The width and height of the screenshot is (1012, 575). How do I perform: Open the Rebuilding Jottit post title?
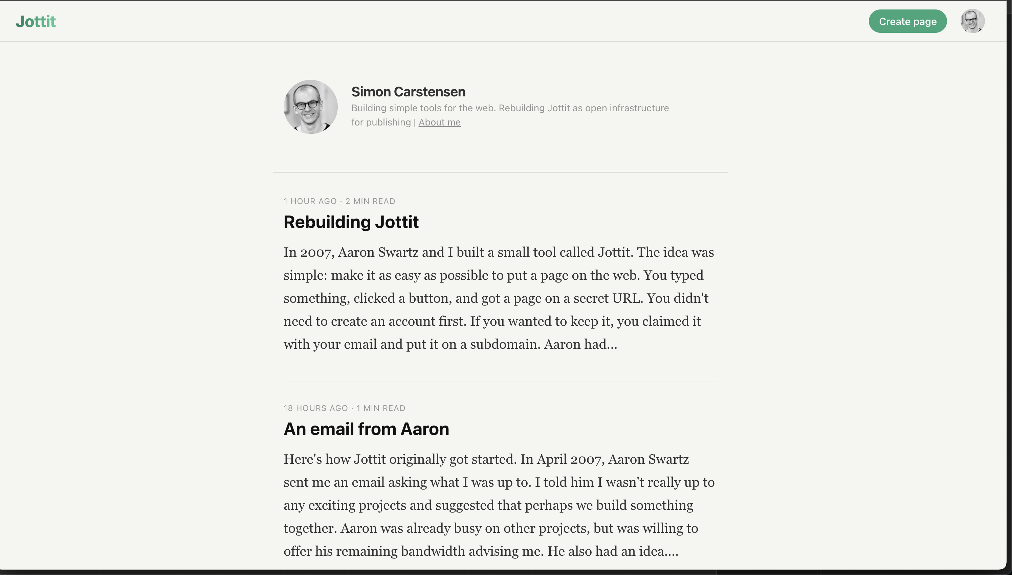click(x=351, y=222)
